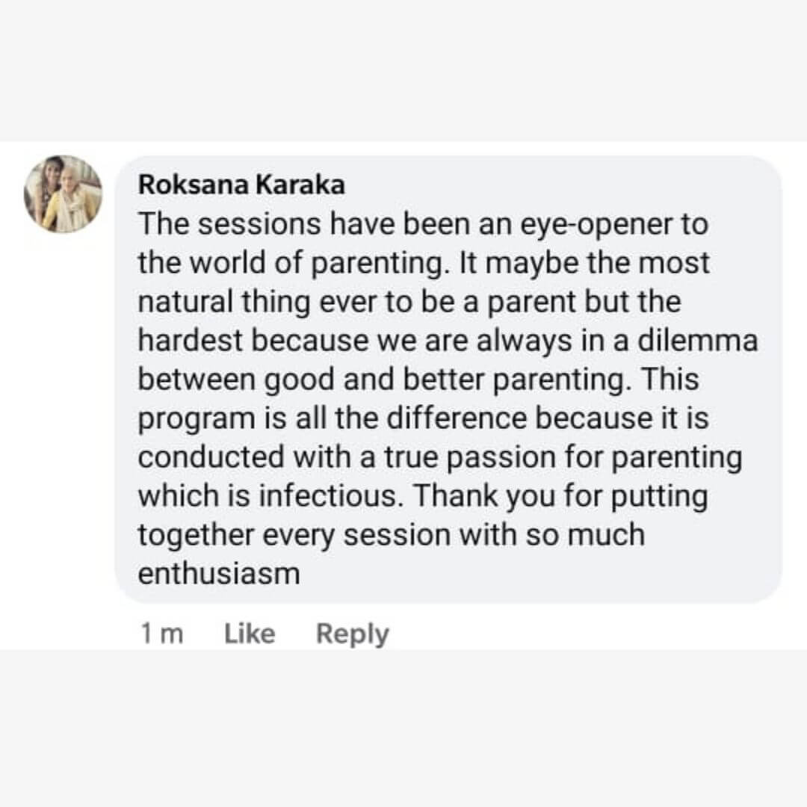
Task: Reply to the parenting comment
Action: point(352,634)
